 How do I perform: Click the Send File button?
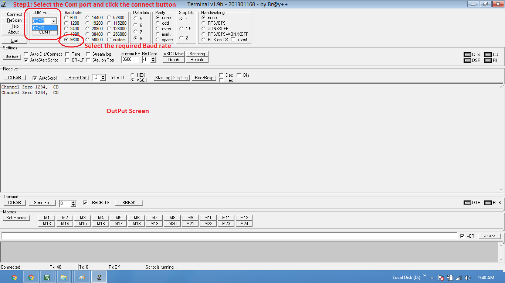pos(42,203)
